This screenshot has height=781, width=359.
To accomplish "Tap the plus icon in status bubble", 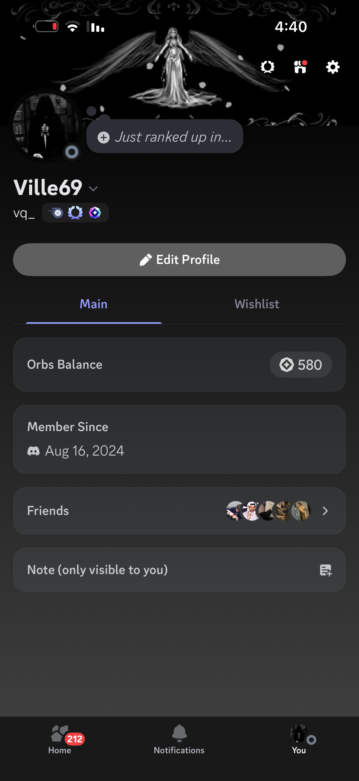I will (104, 137).
